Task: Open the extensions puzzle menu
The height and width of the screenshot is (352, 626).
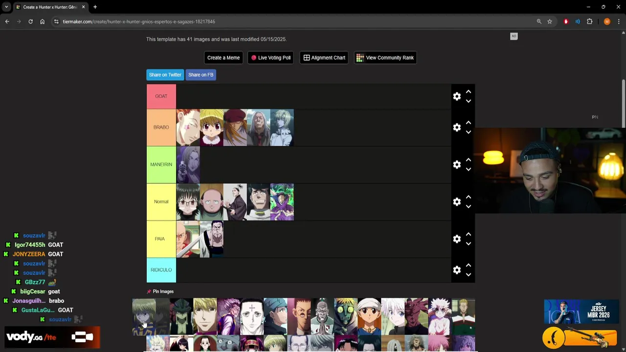Action: click(x=589, y=22)
